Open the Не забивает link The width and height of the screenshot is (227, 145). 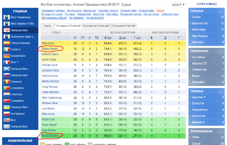pos(77,18)
